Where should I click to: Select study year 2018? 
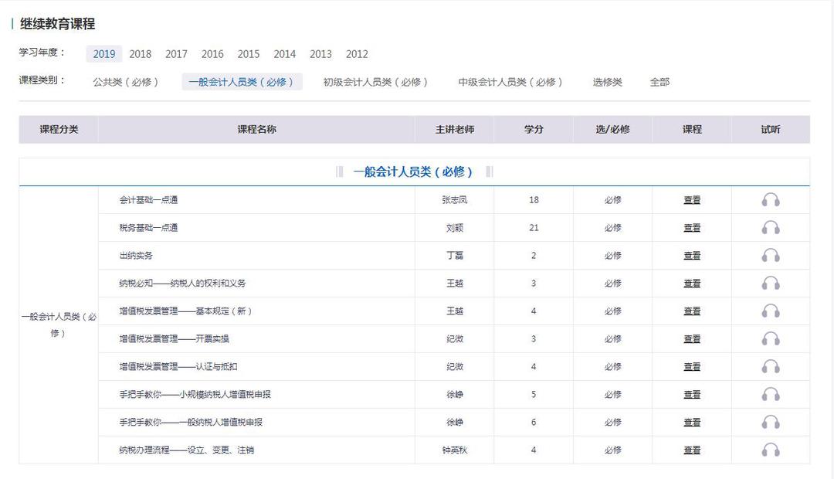pyautogui.click(x=141, y=54)
